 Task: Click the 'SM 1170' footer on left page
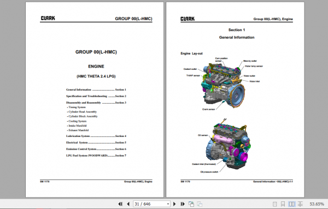click(x=45, y=182)
